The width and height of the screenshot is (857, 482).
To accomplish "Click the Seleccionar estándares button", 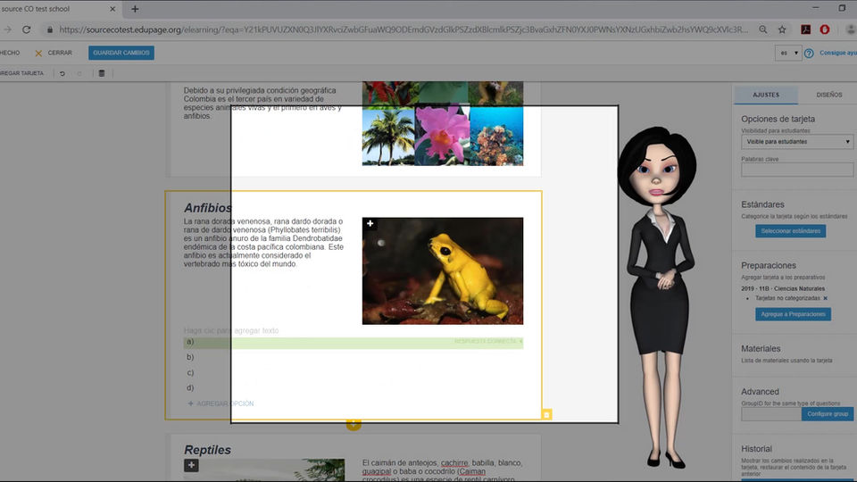I will click(x=790, y=231).
